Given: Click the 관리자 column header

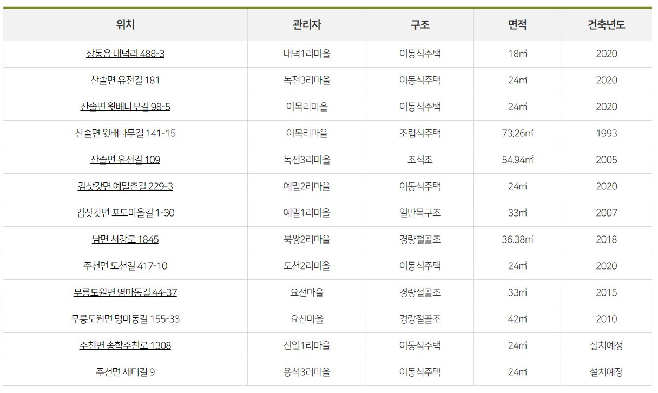Looking at the screenshot, I should 307,25.
